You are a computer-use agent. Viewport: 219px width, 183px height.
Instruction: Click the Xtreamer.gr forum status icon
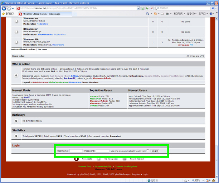tap(16, 32)
